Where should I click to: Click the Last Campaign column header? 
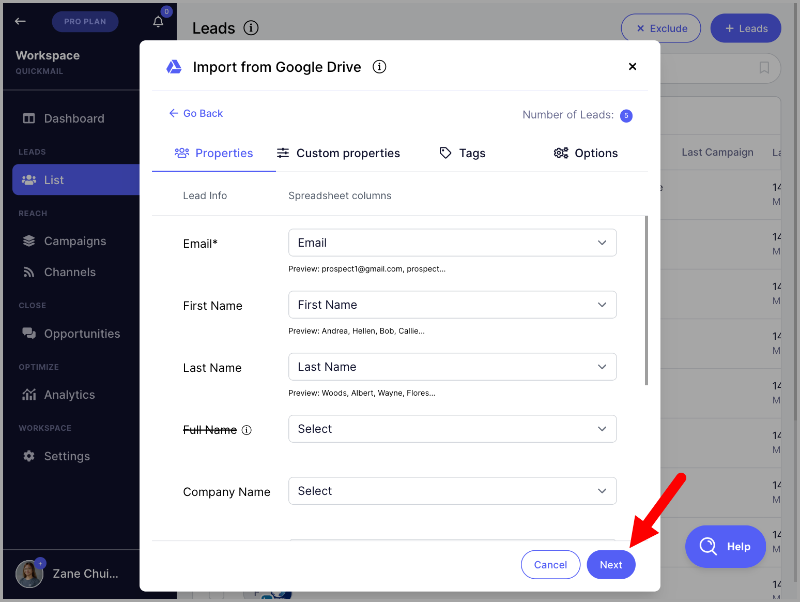coord(717,152)
